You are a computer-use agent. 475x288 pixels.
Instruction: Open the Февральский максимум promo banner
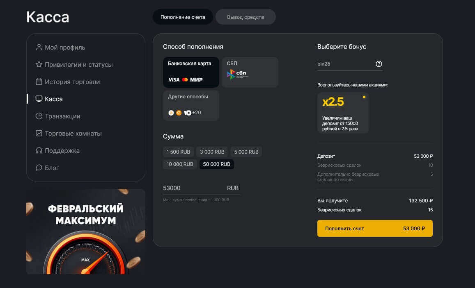point(85,231)
